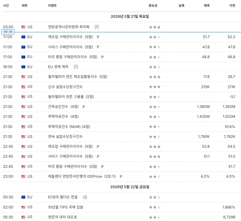Click the P icon on US 마킷 종합 구매관리자지수
Viewport: 241px width, 221px height.
[x=102, y=167]
